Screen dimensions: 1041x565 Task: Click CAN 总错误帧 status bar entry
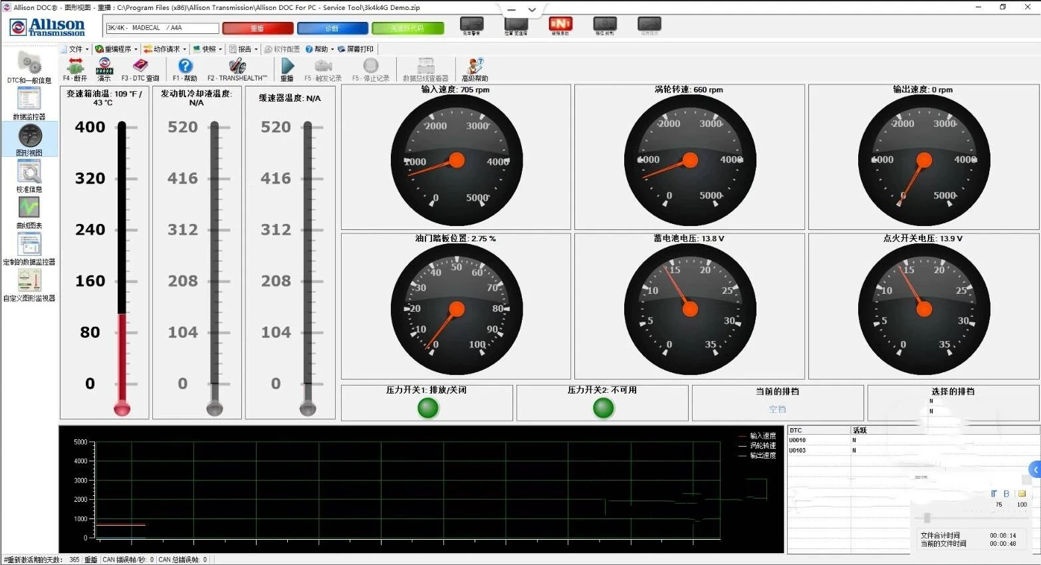coord(183,560)
